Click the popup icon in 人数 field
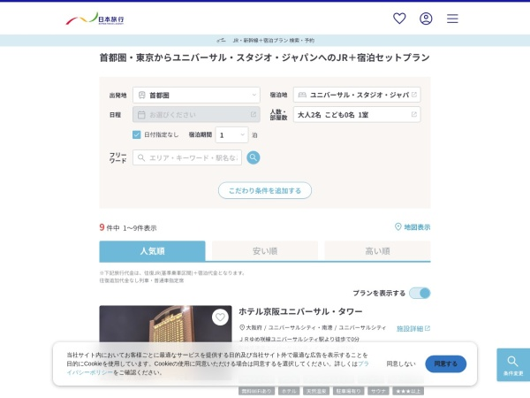Image resolution: width=530 pixels, height=398 pixels. pyautogui.click(x=414, y=115)
